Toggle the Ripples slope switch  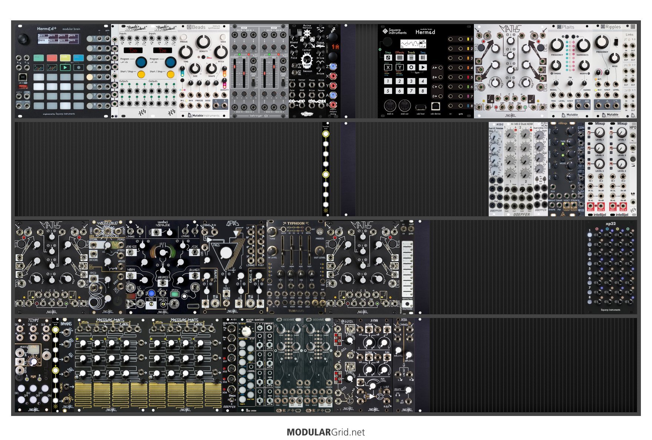coord(615,42)
